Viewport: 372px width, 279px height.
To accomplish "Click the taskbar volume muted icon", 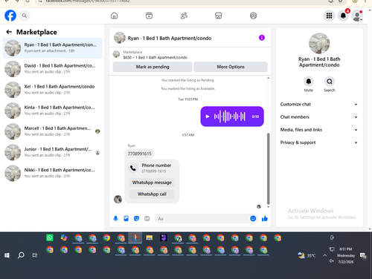I will [x=332, y=261].
